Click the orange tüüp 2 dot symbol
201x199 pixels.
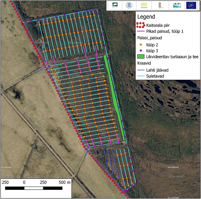coord(140,44)
